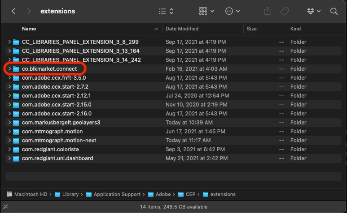Select folder icon of com.adobe.ccx.fnft-3.5.0
Screen dimensions: 347x213
tap(16, 78)
